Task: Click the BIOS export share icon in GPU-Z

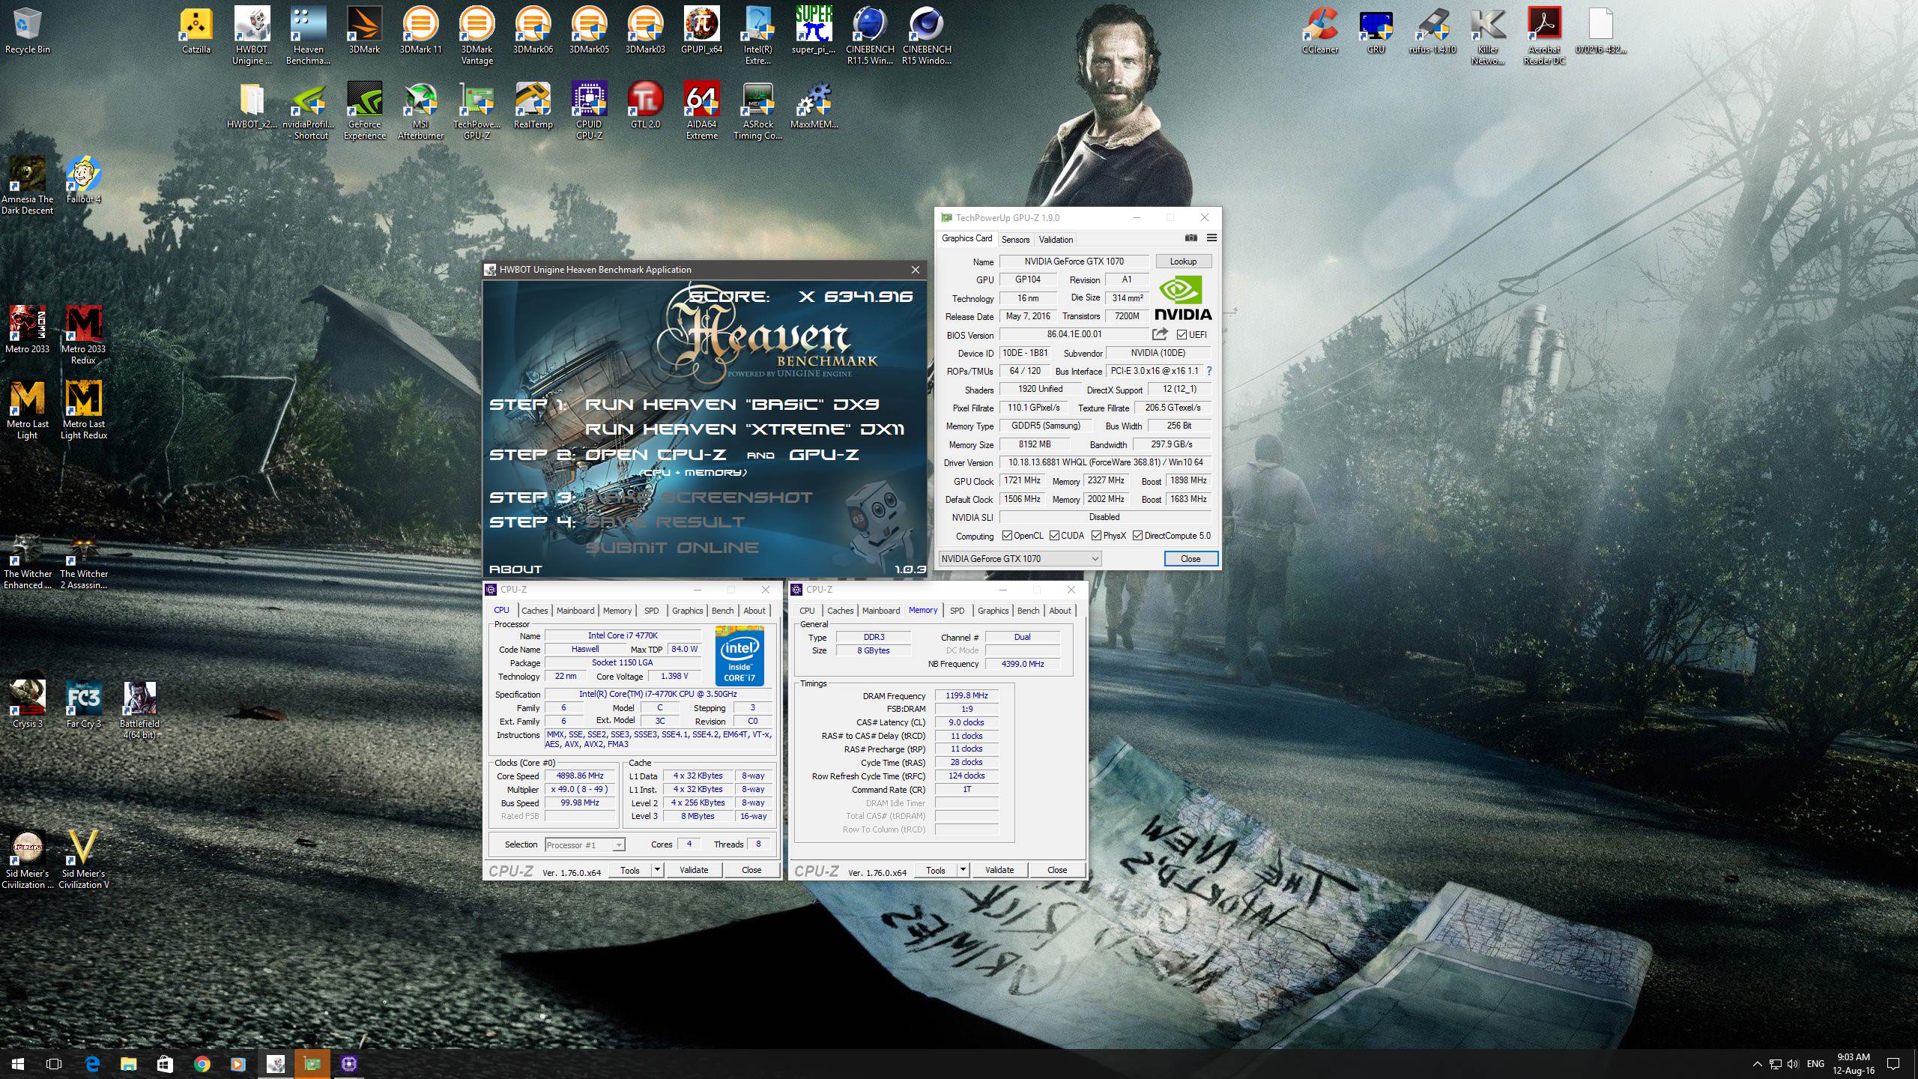Action: pos(1160,334)
